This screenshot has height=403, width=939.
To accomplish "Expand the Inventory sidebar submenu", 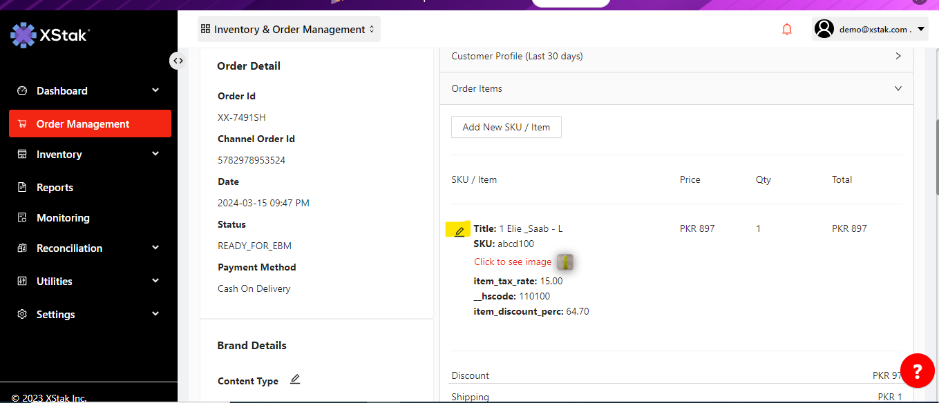I will [x=155, y=155].
